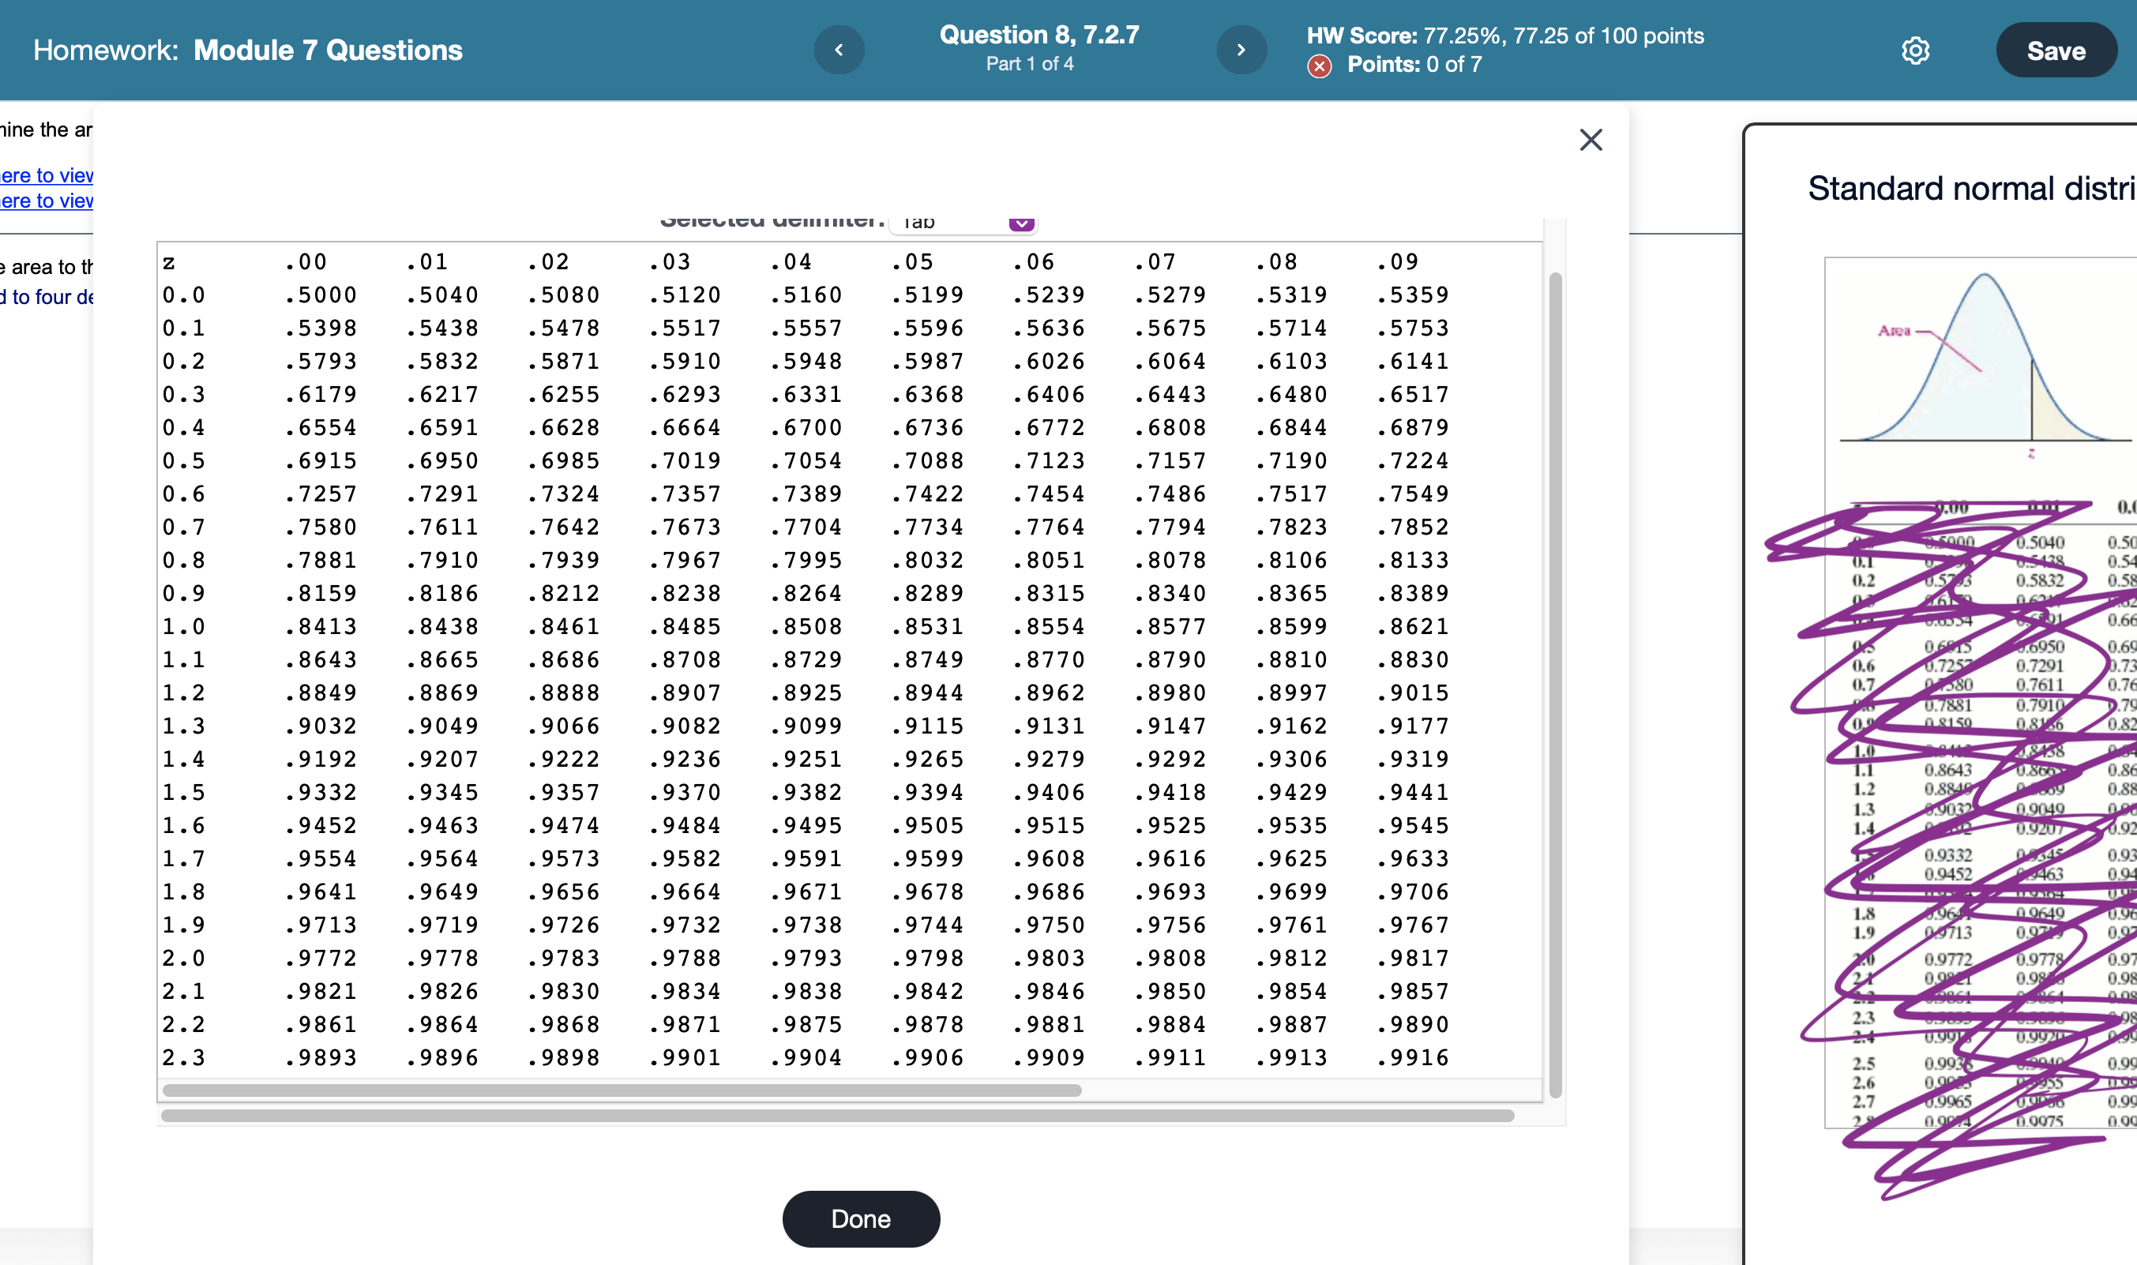2137x1265 pixels.
Task: Open the settings gear in the top bar
Action: 1916,51
